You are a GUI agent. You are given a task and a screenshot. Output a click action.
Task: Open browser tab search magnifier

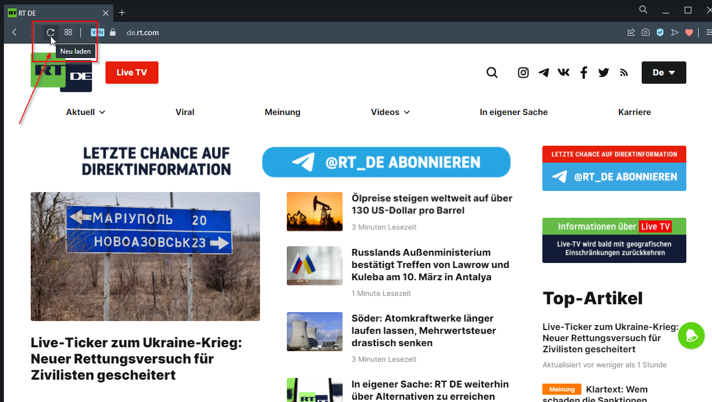tap(643, 10)
